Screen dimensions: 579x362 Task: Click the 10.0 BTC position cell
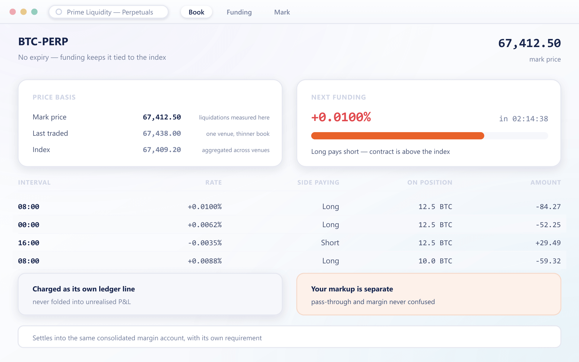(x=435, y=261)
